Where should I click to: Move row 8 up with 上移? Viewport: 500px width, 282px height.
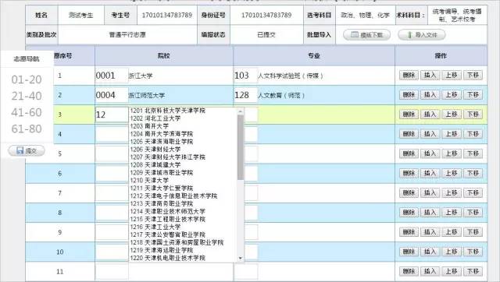(452, 213)
